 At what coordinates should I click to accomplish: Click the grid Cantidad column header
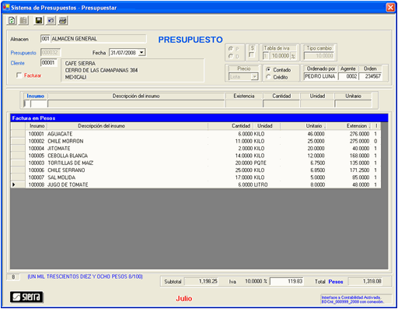(x=231, y=126)
